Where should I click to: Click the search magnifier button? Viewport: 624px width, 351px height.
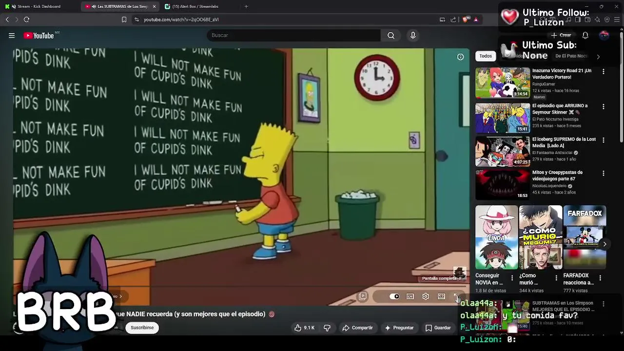391,35
